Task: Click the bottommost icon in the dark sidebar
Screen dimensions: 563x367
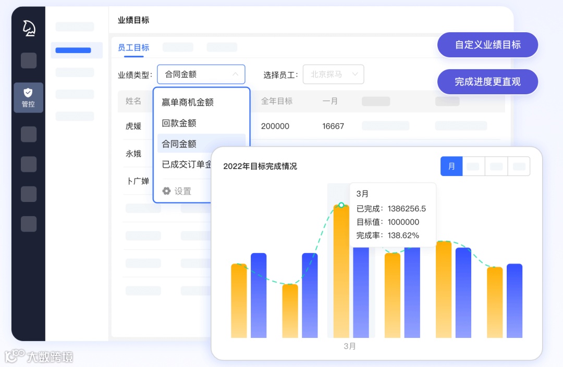Action: click(x=28, y=224)
